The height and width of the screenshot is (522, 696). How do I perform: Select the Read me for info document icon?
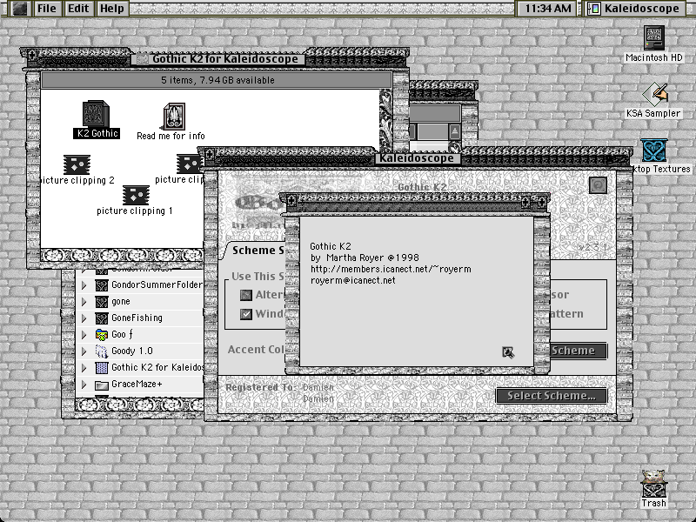point(174,117)
